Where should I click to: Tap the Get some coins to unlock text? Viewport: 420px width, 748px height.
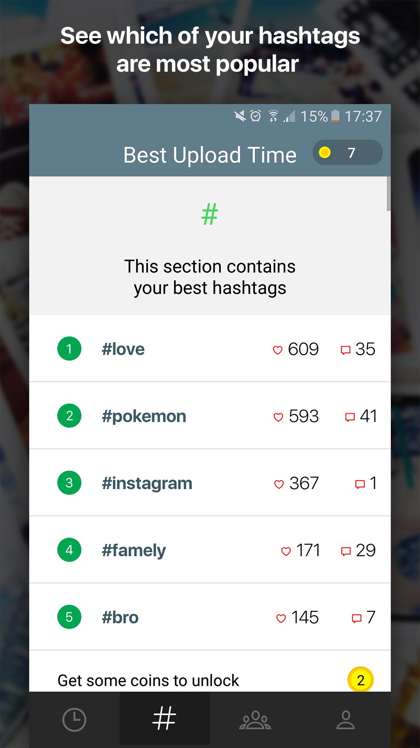pos(148,681)
